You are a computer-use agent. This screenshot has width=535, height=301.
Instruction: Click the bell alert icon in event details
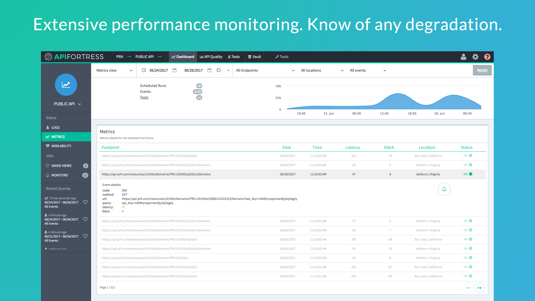(444, 189)
